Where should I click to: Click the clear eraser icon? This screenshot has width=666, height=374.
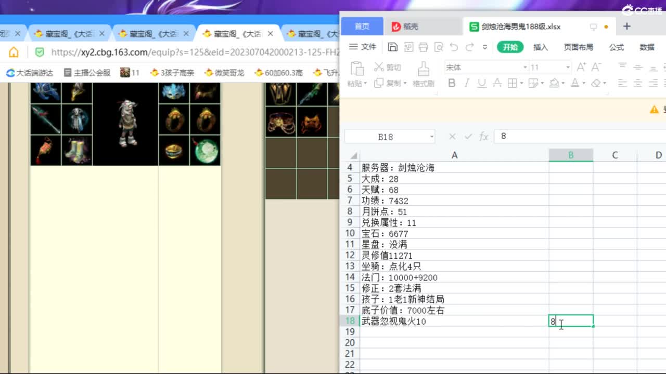(596, 83)
